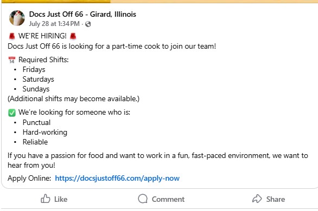Image resolution: width=318 pixels, height=211 pixels.
Task: Click the green checkmark emoji icon
Action: click(12, 113)
